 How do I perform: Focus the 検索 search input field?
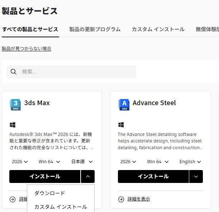click(71, 72)
